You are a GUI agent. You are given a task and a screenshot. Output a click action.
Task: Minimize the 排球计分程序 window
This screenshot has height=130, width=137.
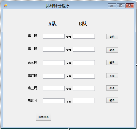tap(112, 6)
